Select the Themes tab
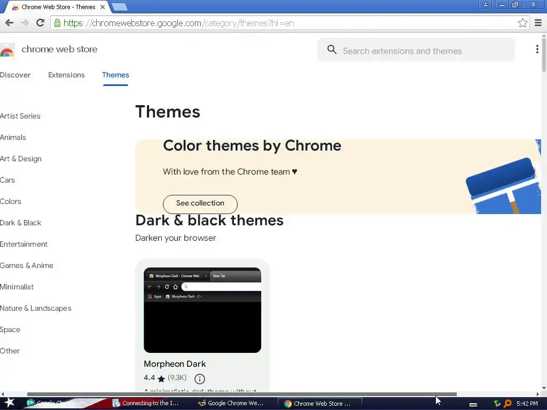 [x=115, y=75]
